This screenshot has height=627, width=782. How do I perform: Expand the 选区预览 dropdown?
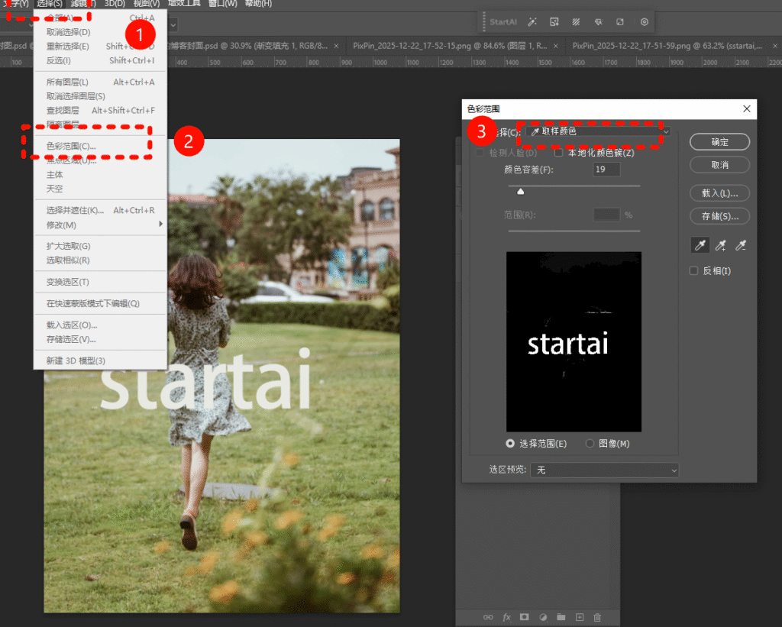pyautogui.click(x=605, y=470)
